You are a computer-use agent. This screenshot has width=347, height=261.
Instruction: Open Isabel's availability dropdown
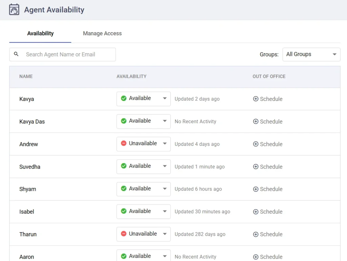point(144,212)
